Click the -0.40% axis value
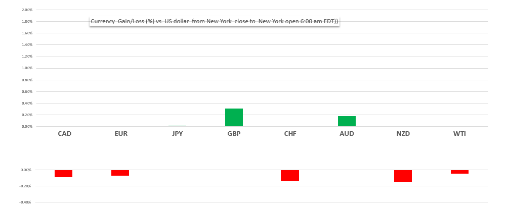This screenshot has height=209, width=507. (x=25, y=202)
